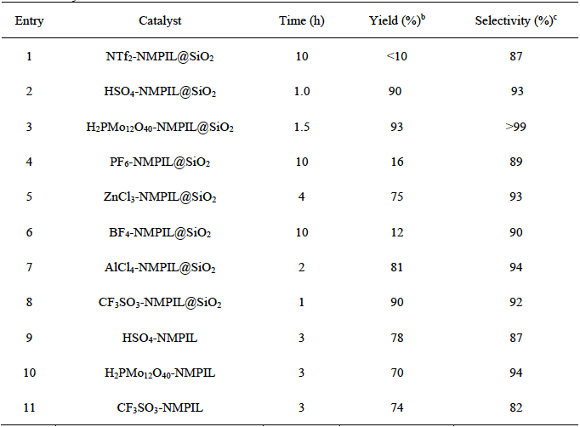This screenshot has height=427, width=580.
Task: Click the AlCl4-NMPIL@SiO2 catalyst text
Action: 159,267
